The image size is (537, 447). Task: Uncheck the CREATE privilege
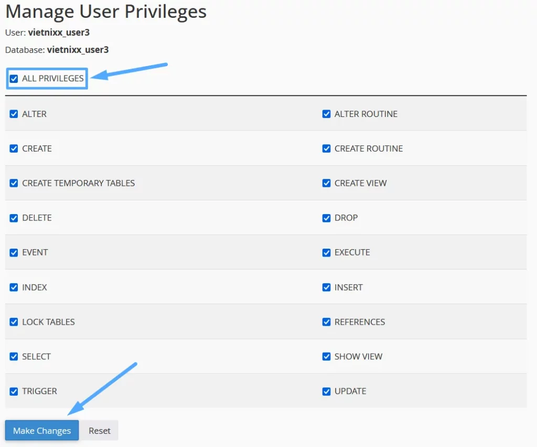point(14,148)
